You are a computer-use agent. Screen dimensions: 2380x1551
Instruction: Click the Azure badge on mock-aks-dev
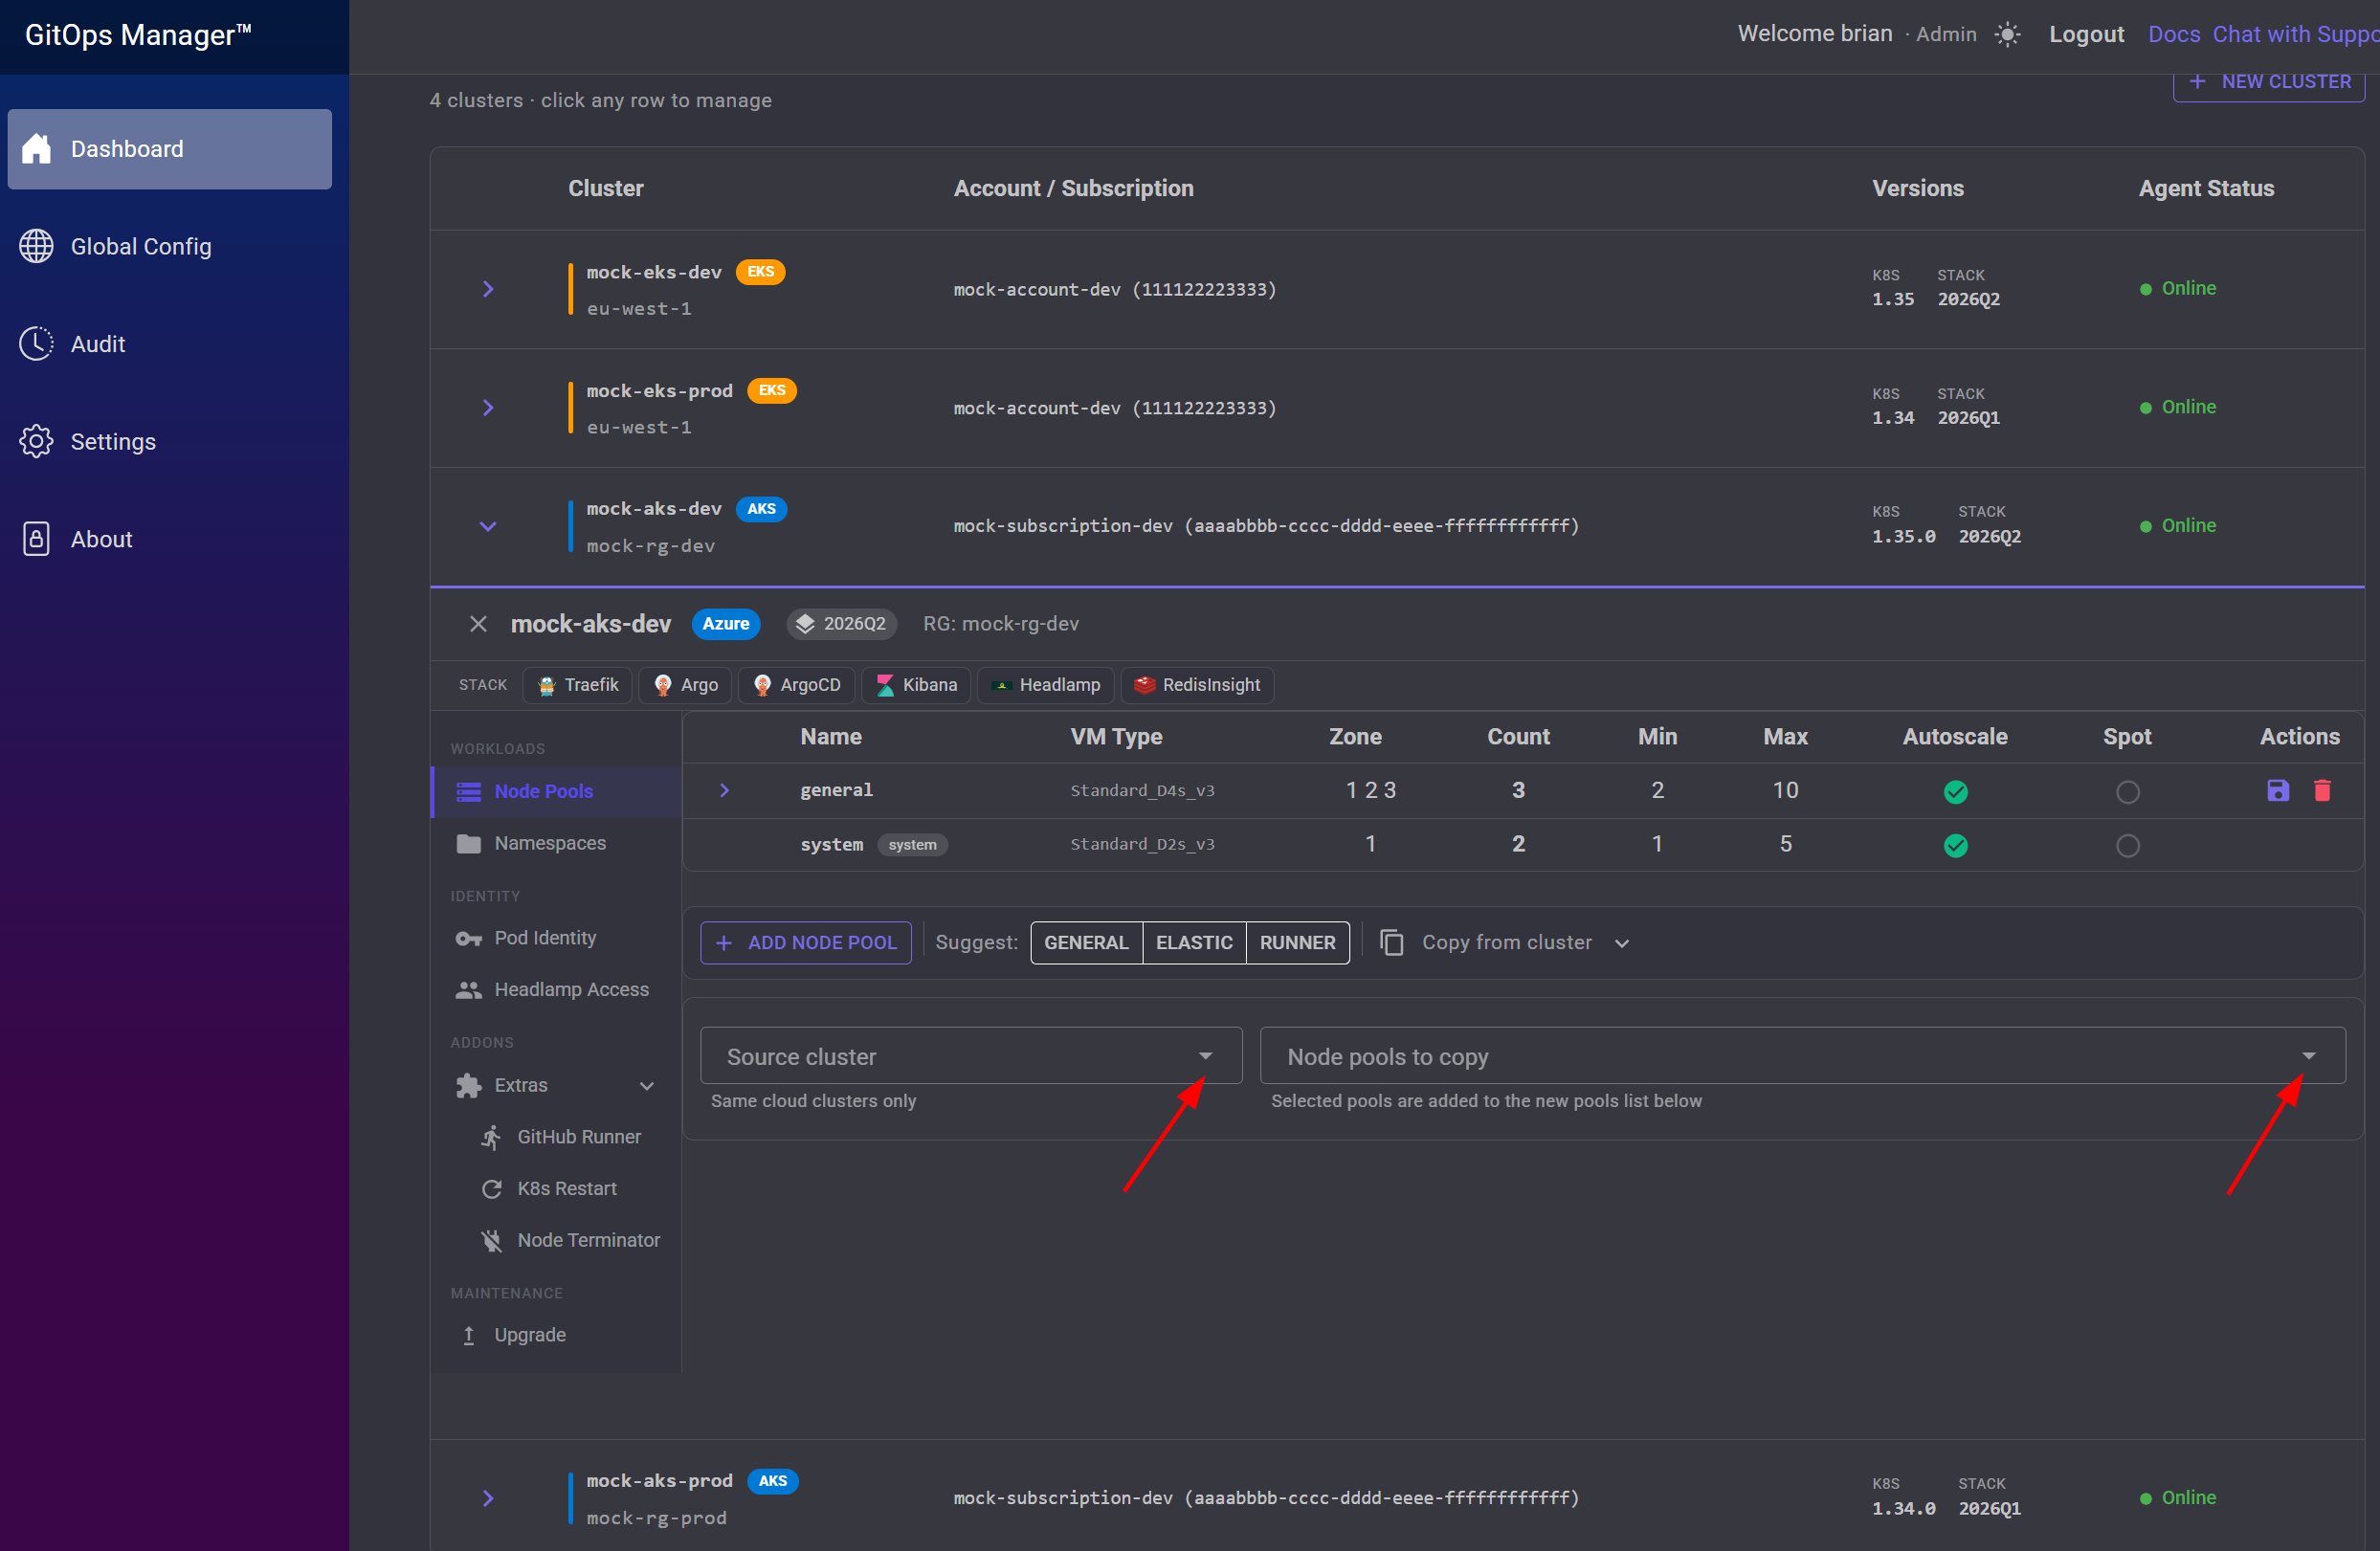(x=726, y=624)
